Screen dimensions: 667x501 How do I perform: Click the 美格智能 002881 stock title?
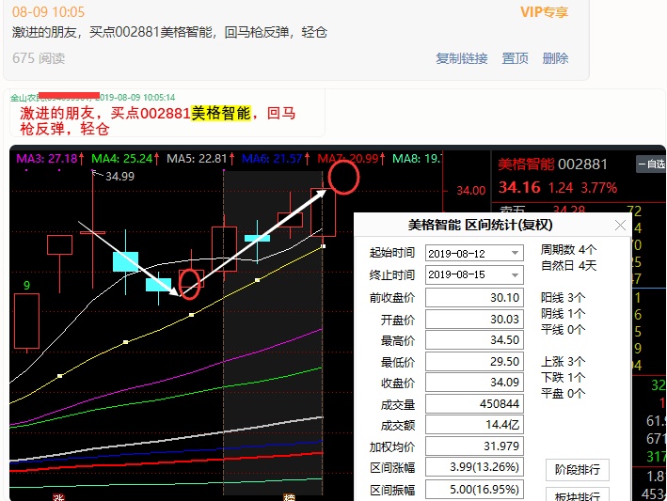point(552,164)
